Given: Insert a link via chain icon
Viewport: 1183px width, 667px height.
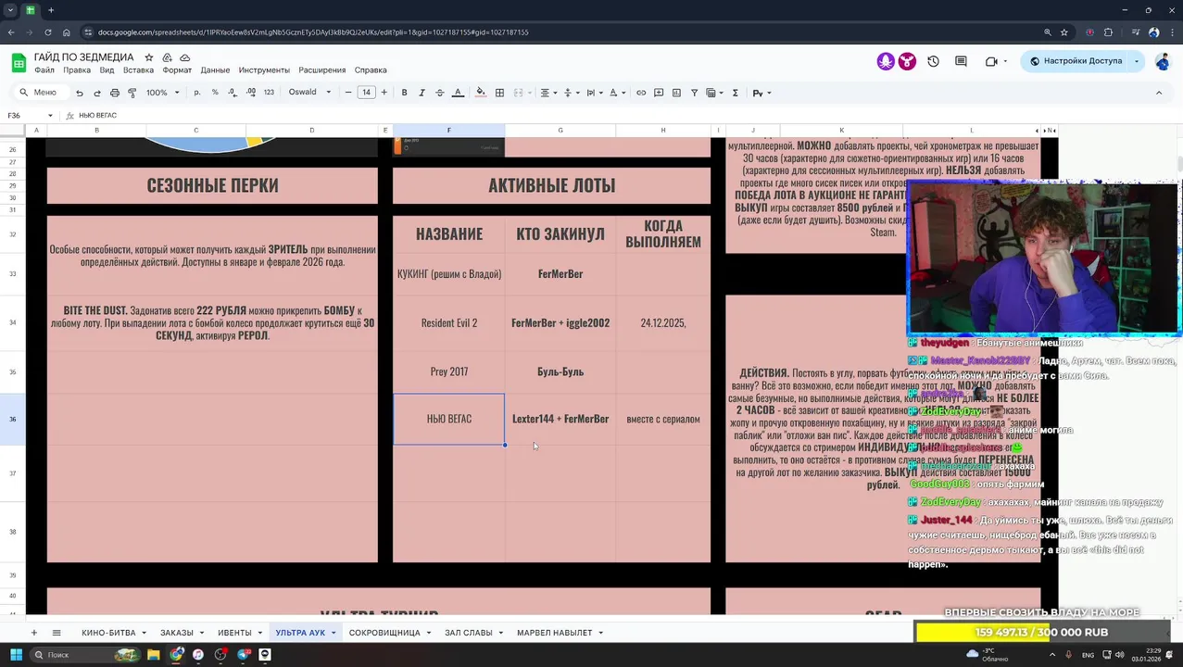Looking at the screenshot, I should click(641, 93).
